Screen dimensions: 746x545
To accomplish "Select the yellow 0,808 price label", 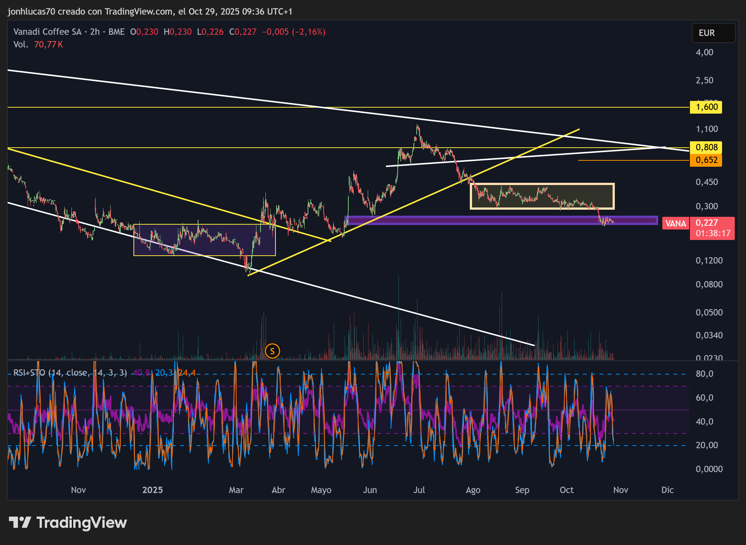I will (706, 147).
